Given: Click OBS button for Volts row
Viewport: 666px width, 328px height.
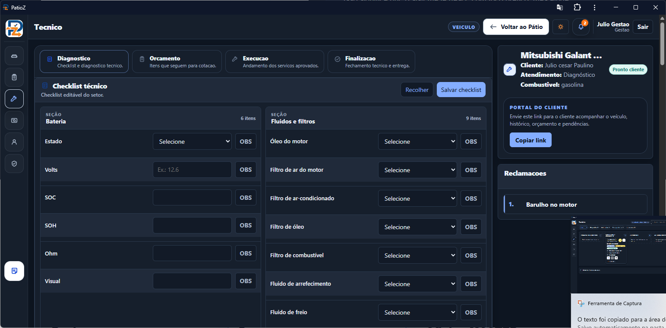Looking at the screenshot, I should click(x=246, y=170).
